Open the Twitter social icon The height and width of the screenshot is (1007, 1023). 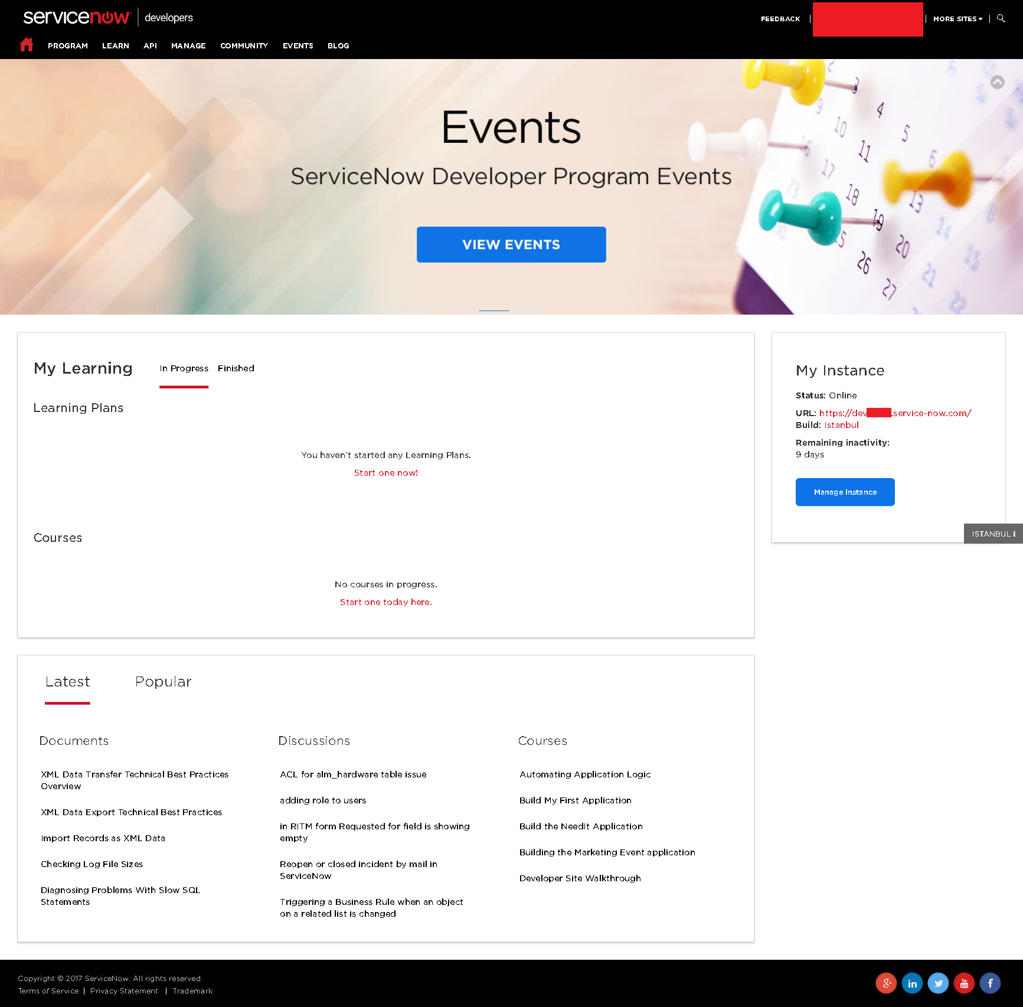tap(938, 983)
